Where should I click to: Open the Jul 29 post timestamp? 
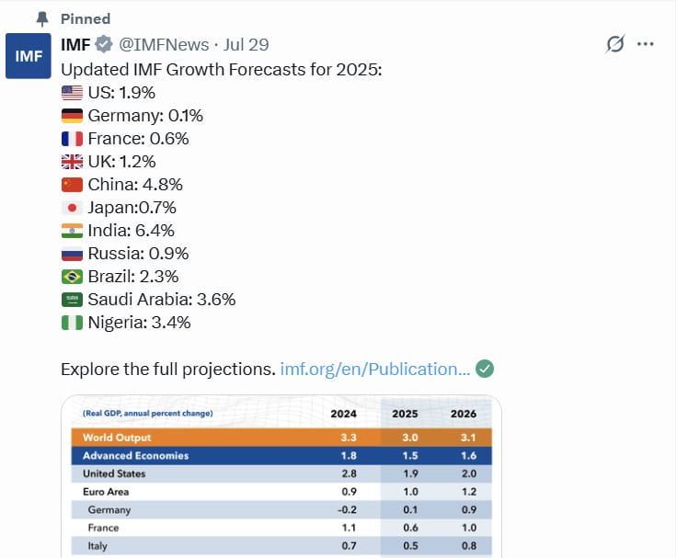pyautogui.click(x=247, y=45)
